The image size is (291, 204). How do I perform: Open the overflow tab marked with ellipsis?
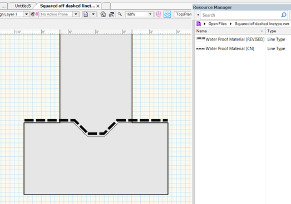[x=3, y=6]
